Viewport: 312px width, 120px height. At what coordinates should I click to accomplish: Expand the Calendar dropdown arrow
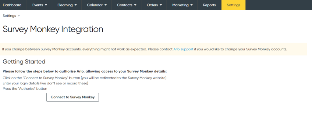[x=105, y=5]
